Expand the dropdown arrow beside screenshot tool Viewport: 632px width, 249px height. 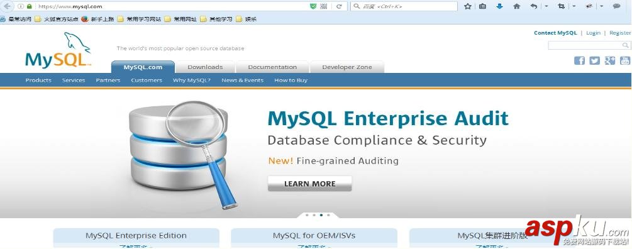[574, 6]
